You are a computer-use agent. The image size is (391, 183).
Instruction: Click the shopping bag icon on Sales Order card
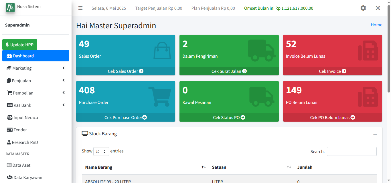(x=162, y=51)
